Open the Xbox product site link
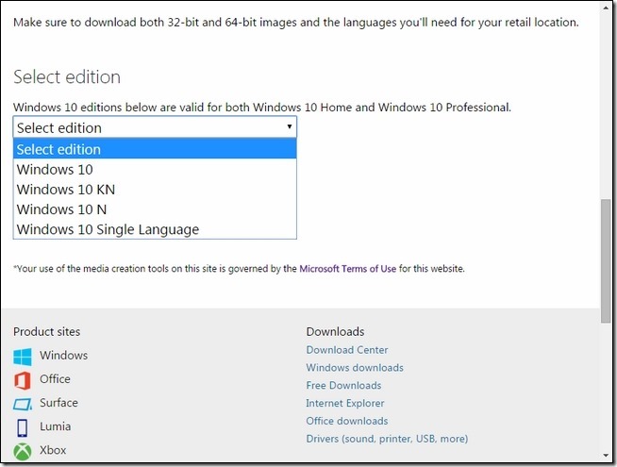This screenshot has width=617, height=467. pos(53,450)
